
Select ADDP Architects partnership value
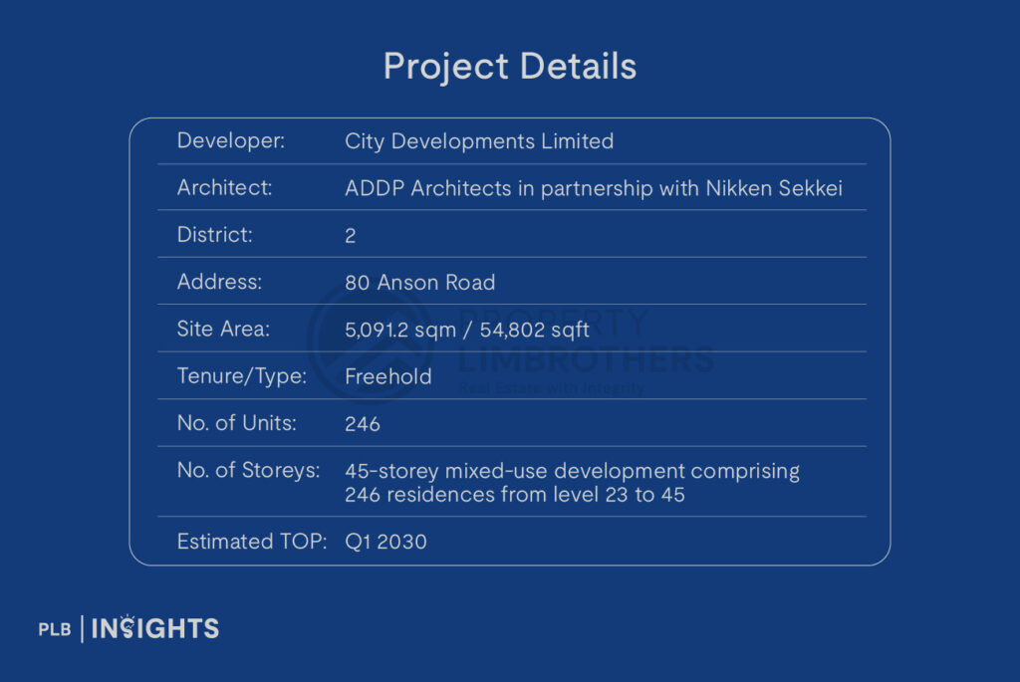[594, 188]
